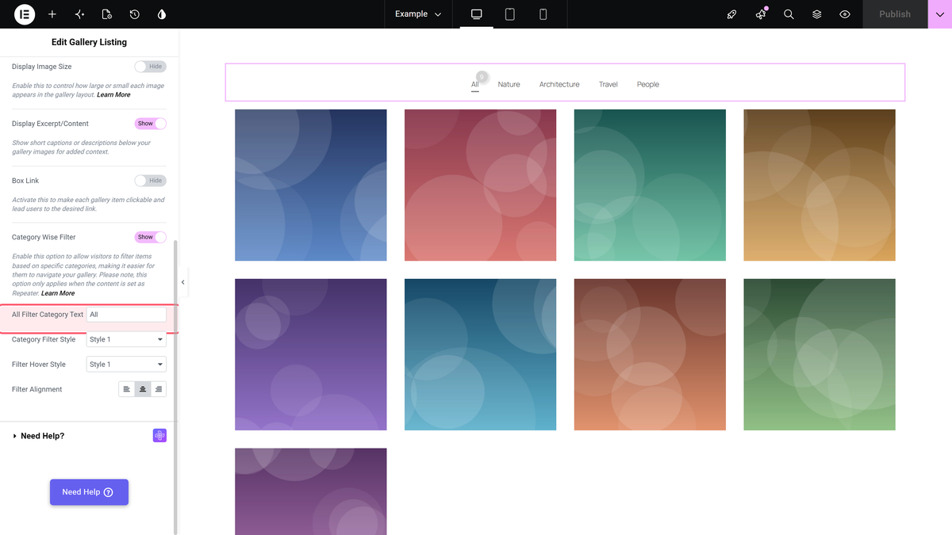
Task: Click the Edit Gallery Listing panel title
Action: tap(89, 42)
